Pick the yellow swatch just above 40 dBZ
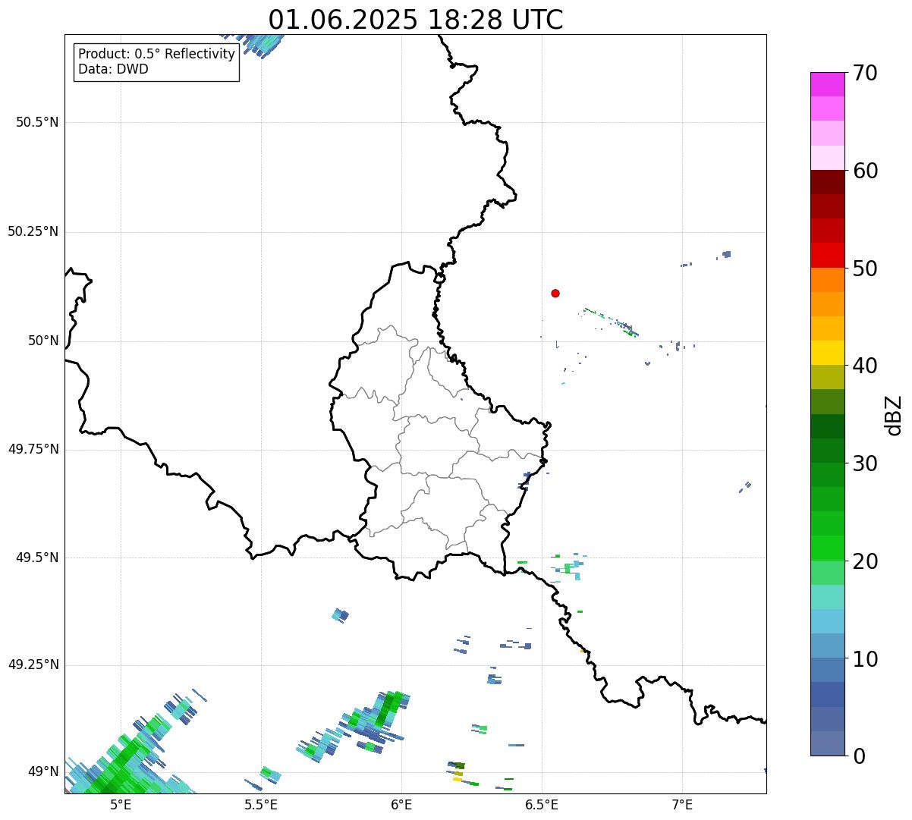This screenshot has width=912, height=820. [827, 353]
